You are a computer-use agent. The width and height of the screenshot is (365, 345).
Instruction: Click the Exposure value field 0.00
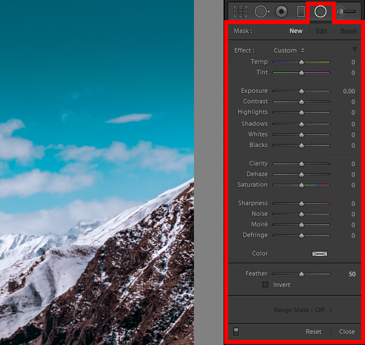pyautogui.click(x=349, y=91)
